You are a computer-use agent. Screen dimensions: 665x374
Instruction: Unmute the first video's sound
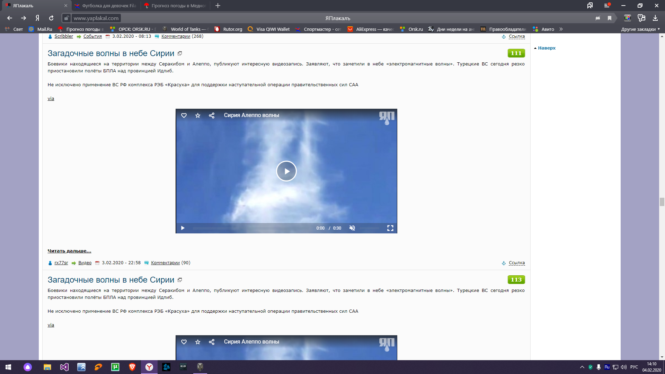(x=352, y=228)
